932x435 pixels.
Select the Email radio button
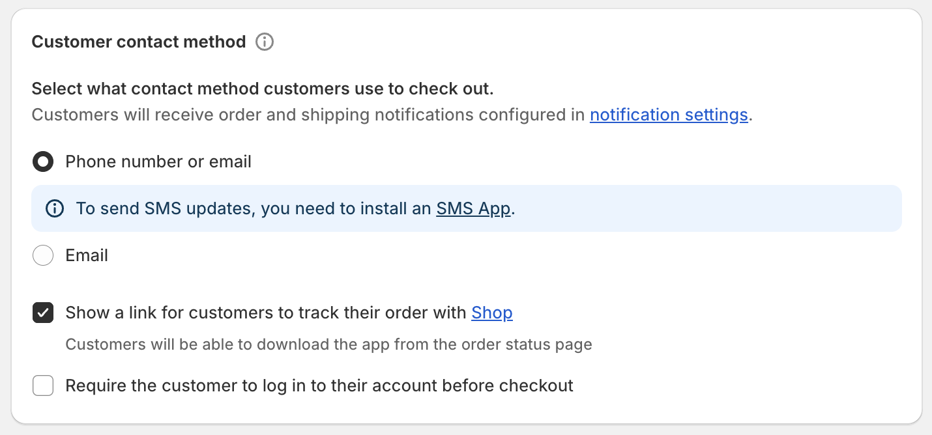[42, 255]
